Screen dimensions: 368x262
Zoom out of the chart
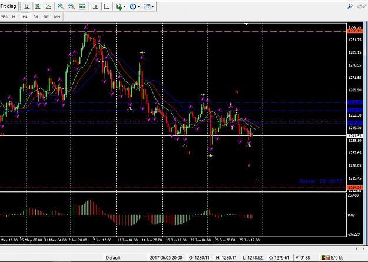point(71,6)
